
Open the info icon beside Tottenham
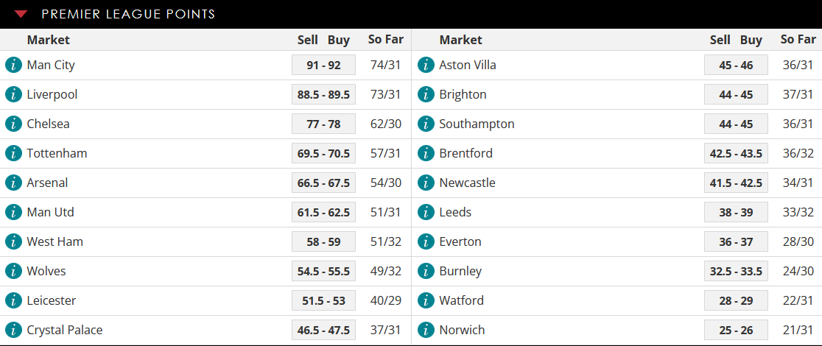tap(13, 153)
